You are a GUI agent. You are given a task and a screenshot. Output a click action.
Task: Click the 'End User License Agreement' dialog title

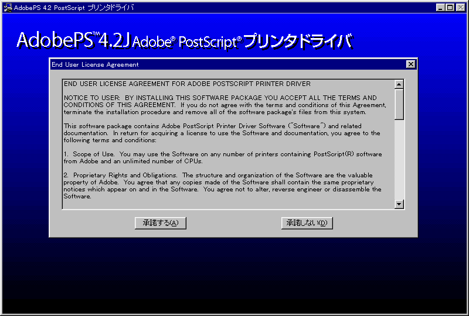click(95, 64)
